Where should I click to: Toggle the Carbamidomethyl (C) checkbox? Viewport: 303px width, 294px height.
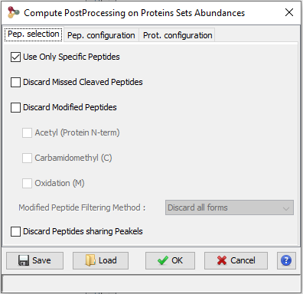(x=27, y=158)
